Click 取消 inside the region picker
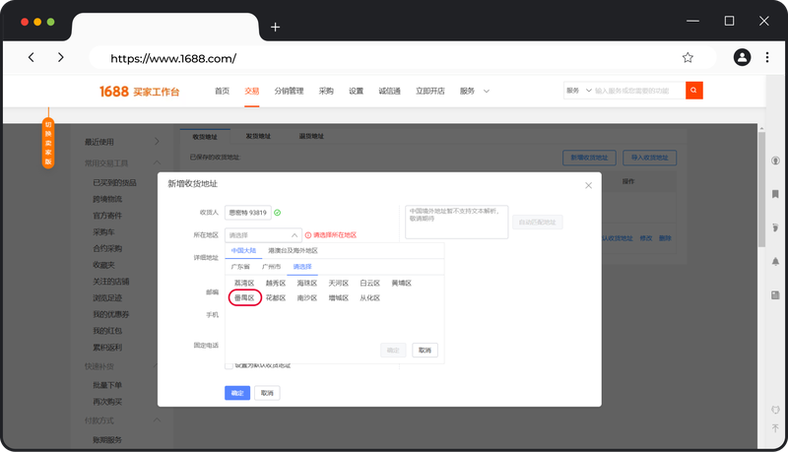The image size is (788, 452). 425,350
